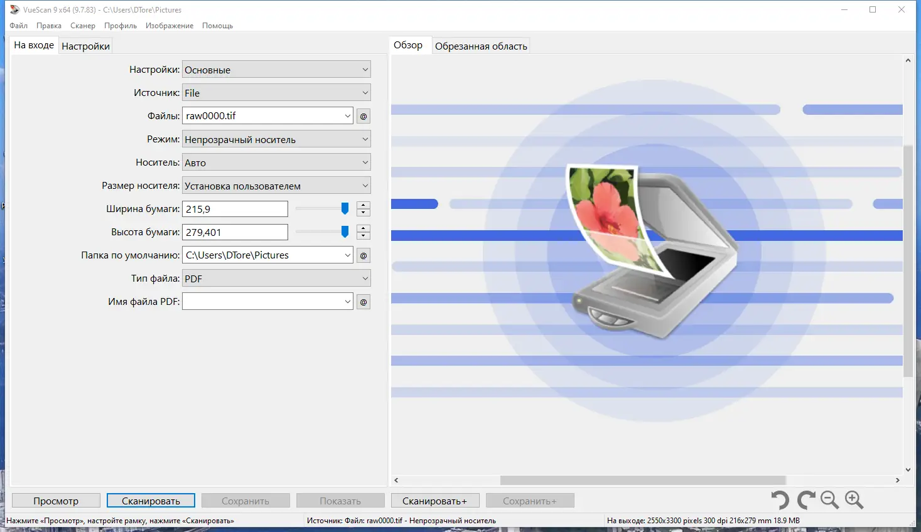
Task: Click the preview scroll up arrow
Action: click(908, 61)
